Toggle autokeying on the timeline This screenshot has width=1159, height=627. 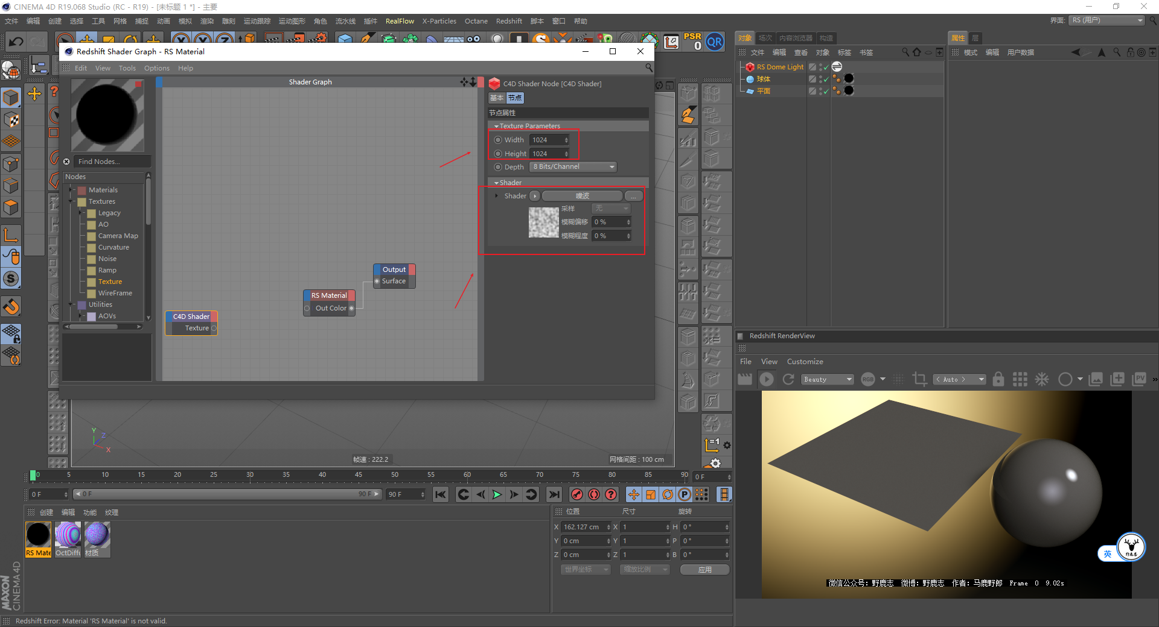(594, 494)
